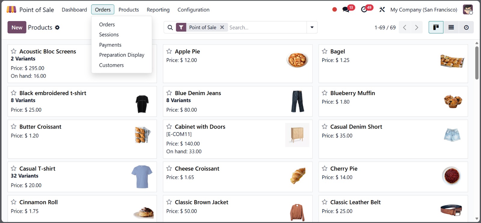Open the Products gear settings icon
This screenshot has height=223, width=481.
point(57,27)
